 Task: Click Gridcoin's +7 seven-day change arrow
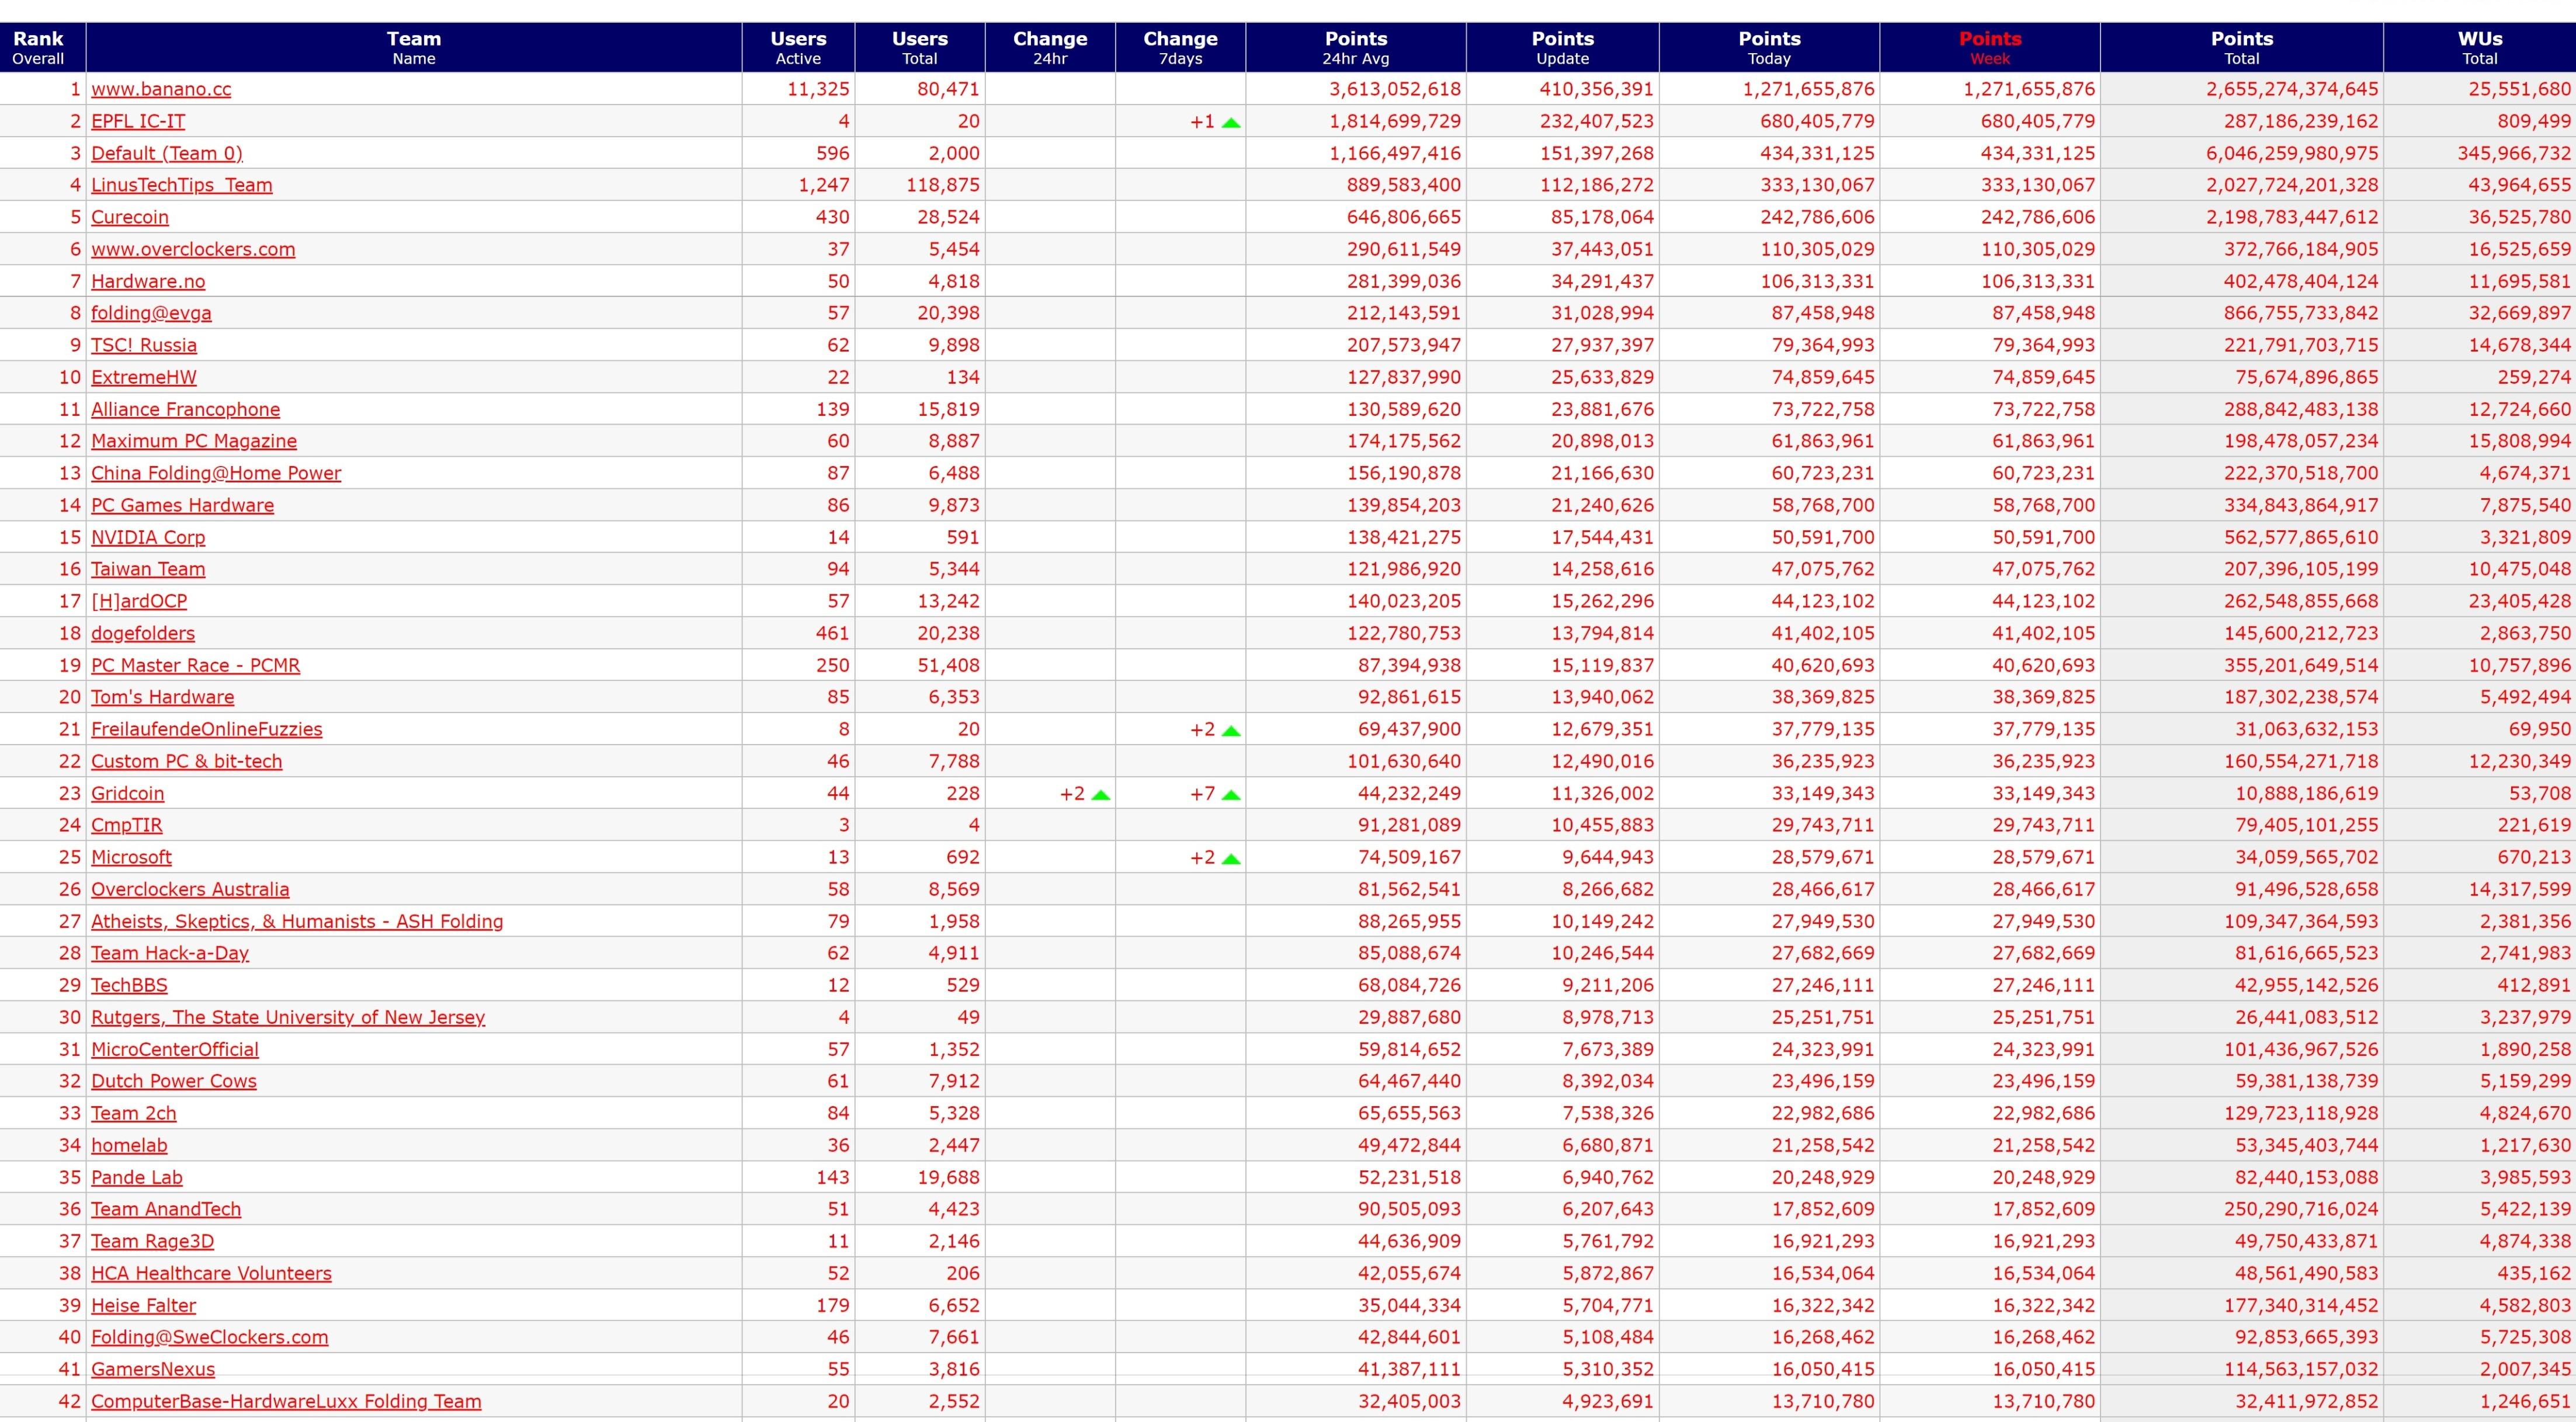[1231, 795]
